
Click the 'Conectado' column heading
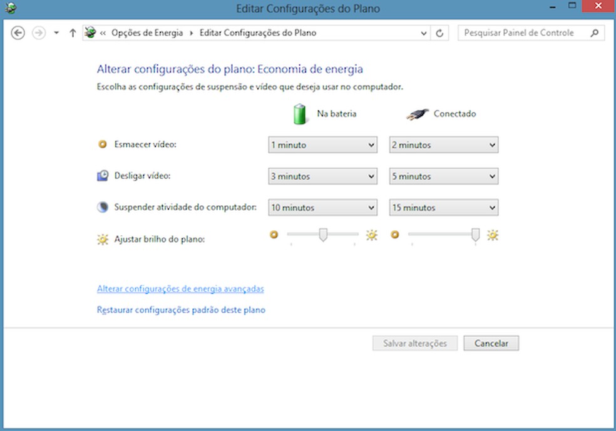pos(455,114)
